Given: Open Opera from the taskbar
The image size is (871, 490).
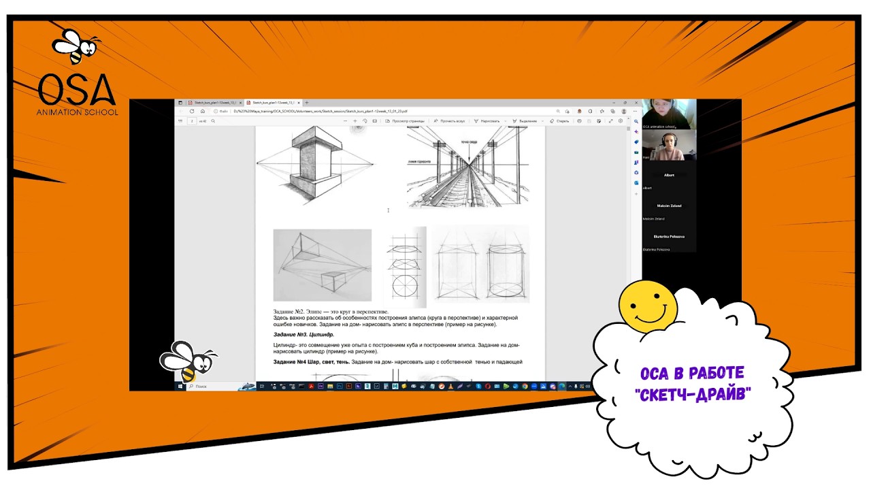Looking at the screenshot, I should 488,386.
